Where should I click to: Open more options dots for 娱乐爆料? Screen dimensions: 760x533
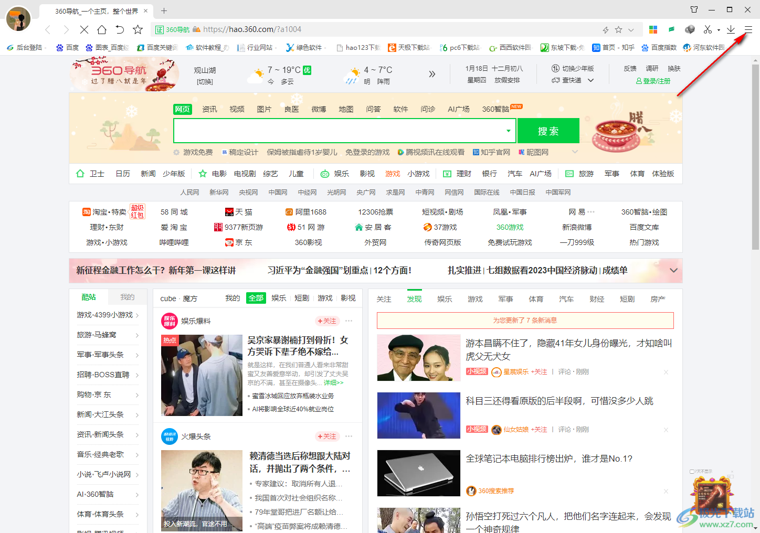click(x=349, y=321)
